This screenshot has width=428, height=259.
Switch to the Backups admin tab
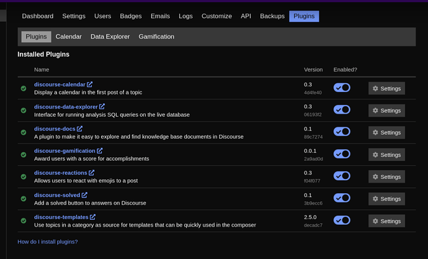click(272, 16)
